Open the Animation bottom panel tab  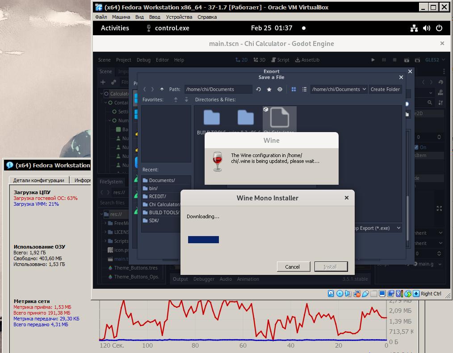248,279
